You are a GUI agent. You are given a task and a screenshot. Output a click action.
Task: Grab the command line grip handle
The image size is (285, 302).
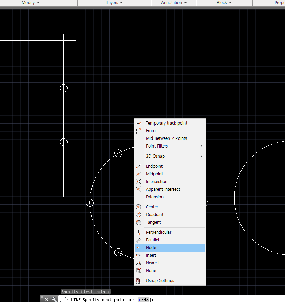[42, 299]
